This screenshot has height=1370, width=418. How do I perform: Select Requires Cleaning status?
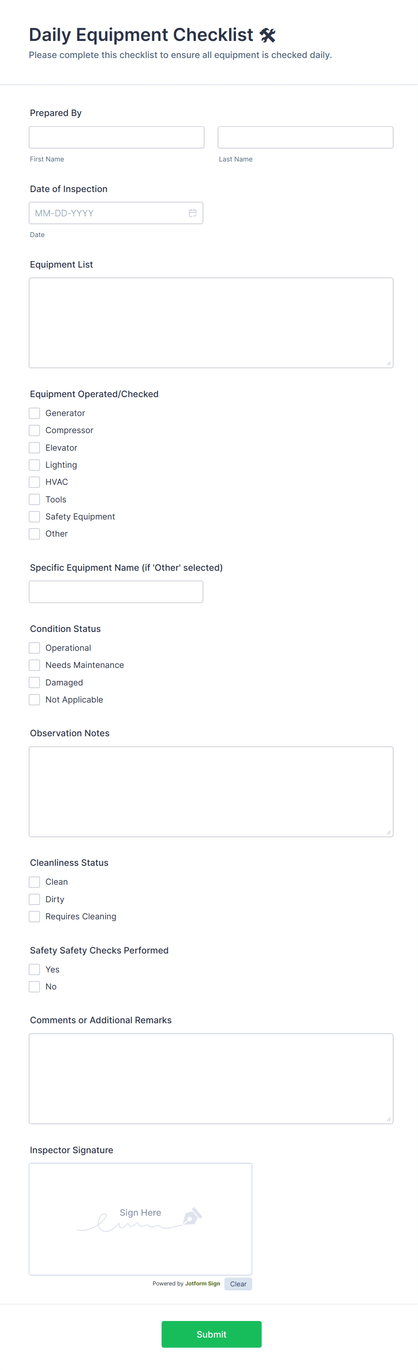pyautogui.click(x=35, y=917)
